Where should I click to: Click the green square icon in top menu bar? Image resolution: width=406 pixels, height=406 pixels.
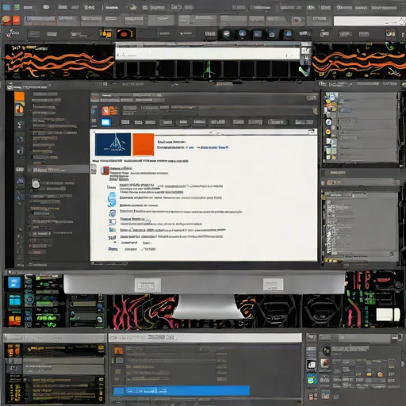[x=17, y=7]
